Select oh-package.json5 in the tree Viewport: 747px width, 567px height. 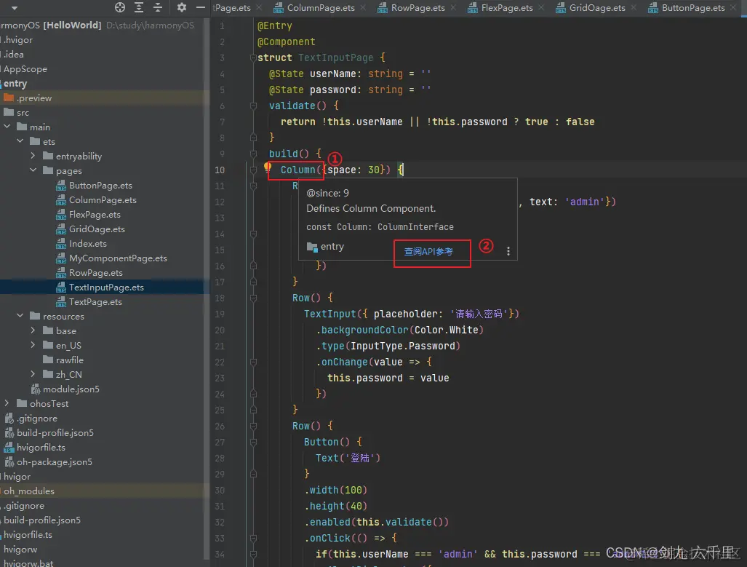tap(55, 462)
